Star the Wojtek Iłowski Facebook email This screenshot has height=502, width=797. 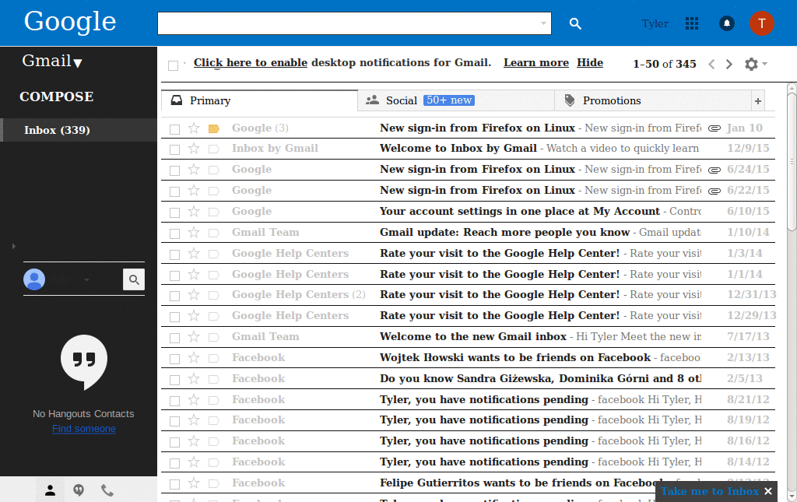(x=194, y=358)
